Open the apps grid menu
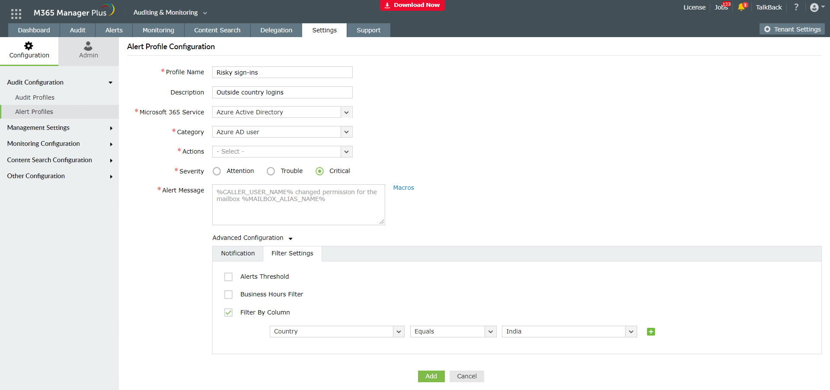The width and height of the screenshot is (830, 390). [16, 13]
